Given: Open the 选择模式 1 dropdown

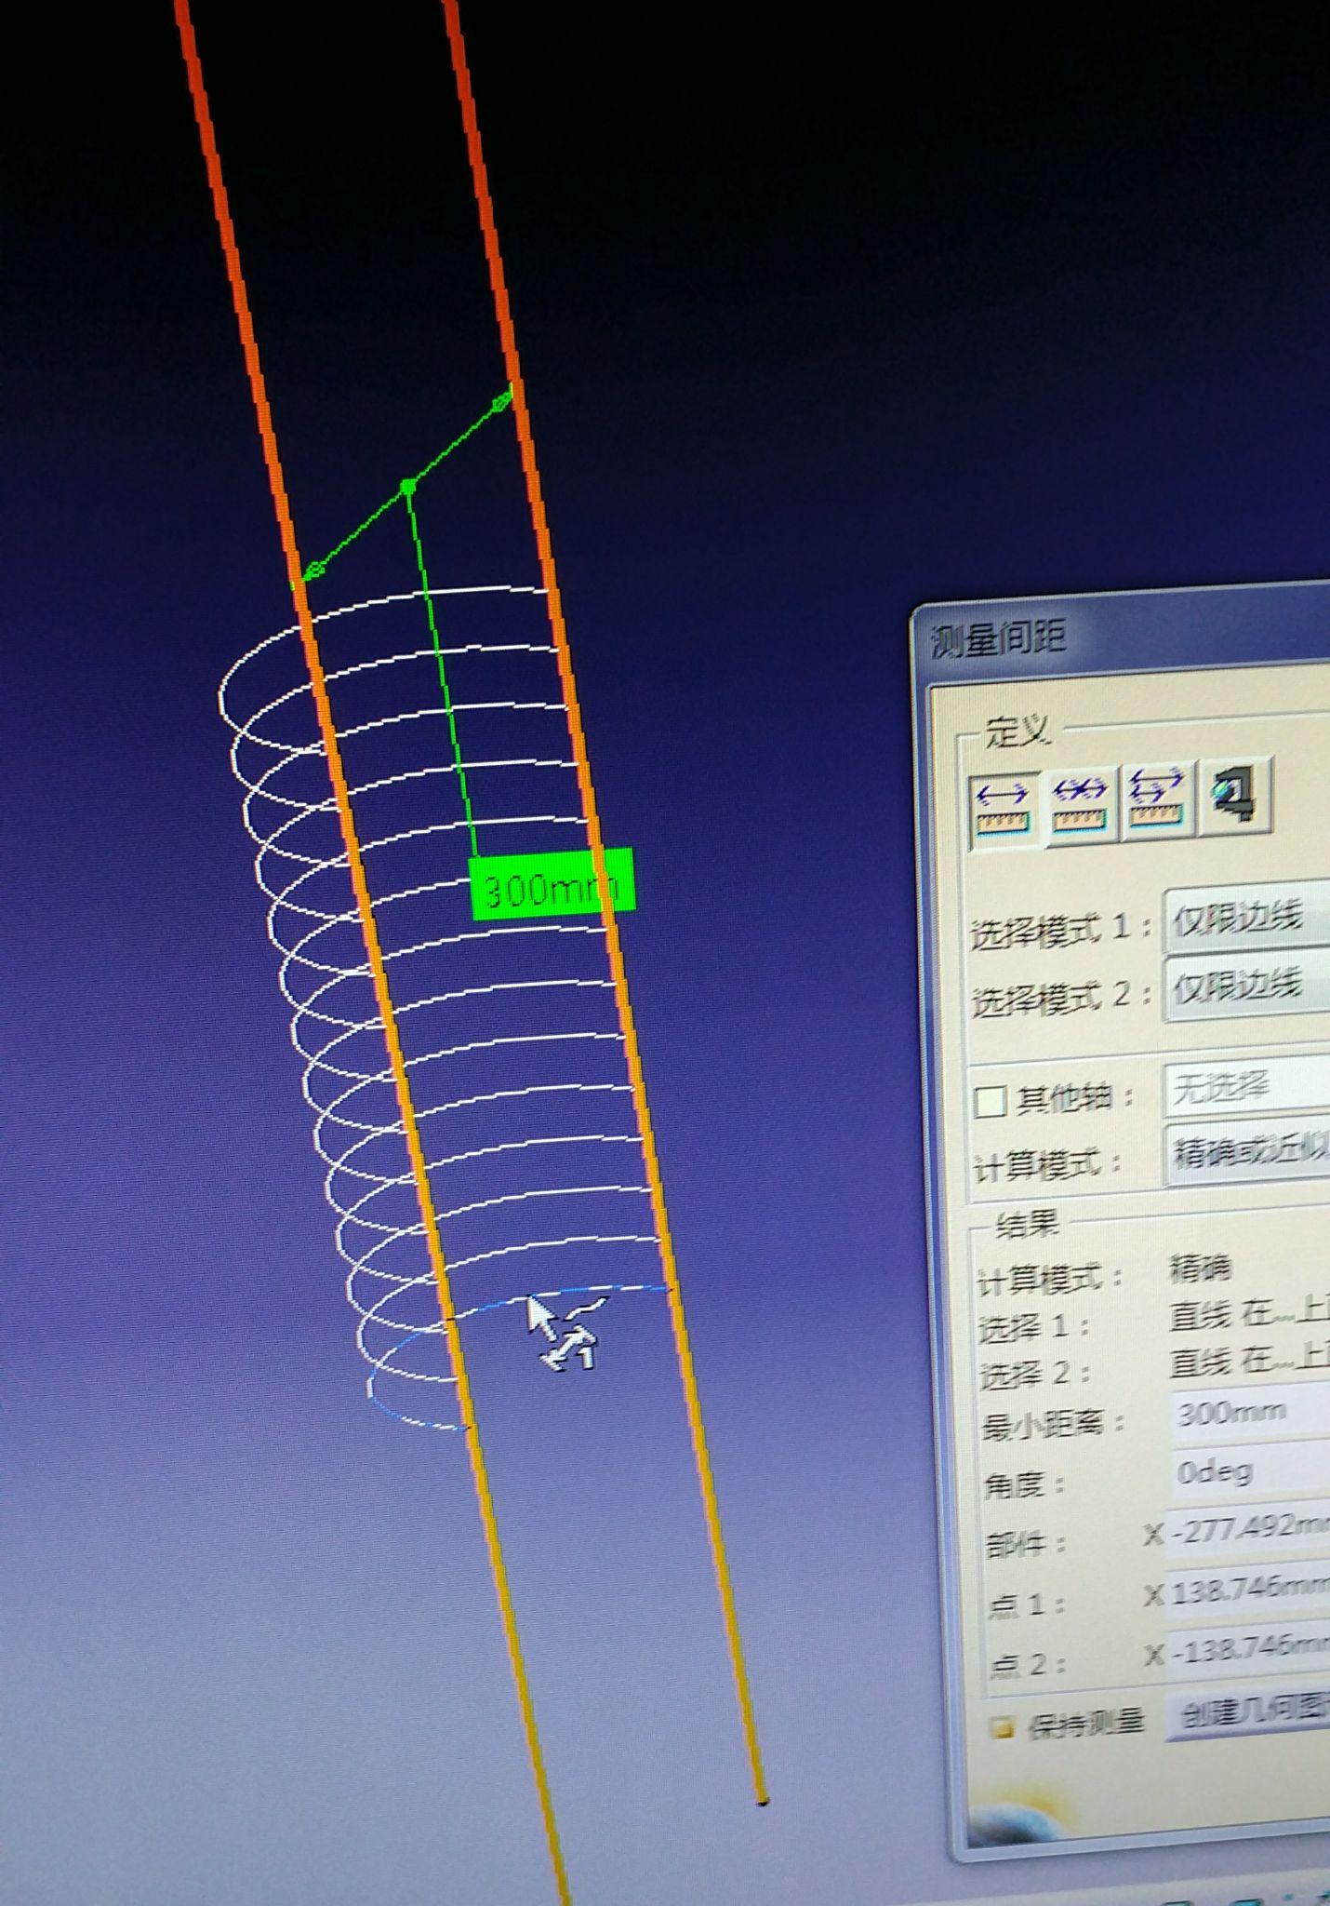Looking at the screenshot, I should (x=1246, y=919).
